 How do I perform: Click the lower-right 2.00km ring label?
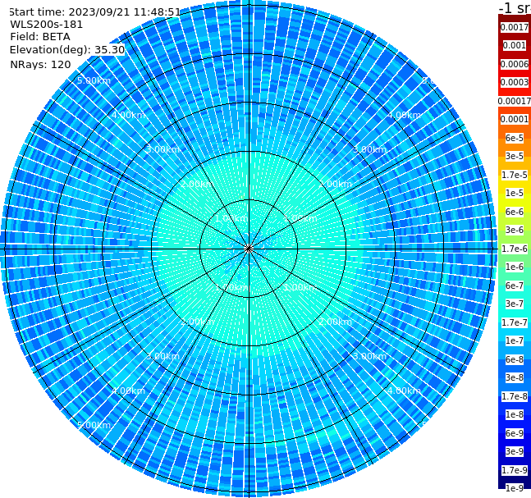[336, 322]
